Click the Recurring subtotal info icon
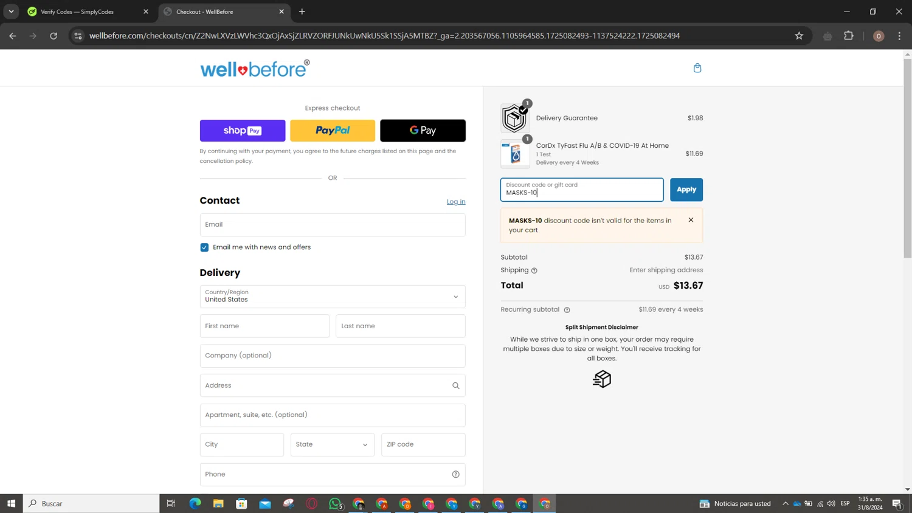 coord(567,310)
